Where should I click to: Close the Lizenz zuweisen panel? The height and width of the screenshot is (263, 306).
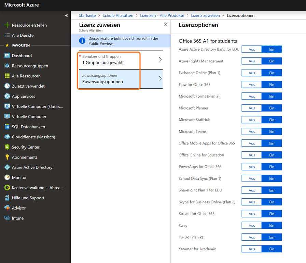166,25
